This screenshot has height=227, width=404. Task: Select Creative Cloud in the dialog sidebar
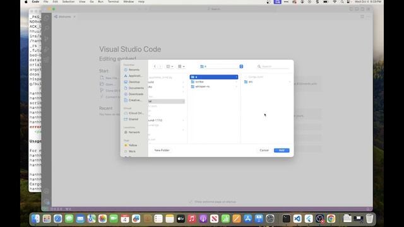pos(133,100)
